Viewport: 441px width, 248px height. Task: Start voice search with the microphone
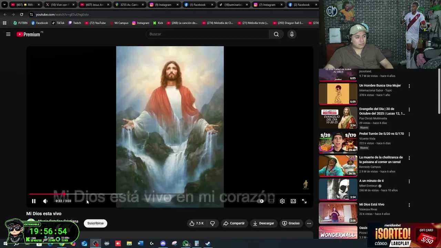tap(292, 34)
